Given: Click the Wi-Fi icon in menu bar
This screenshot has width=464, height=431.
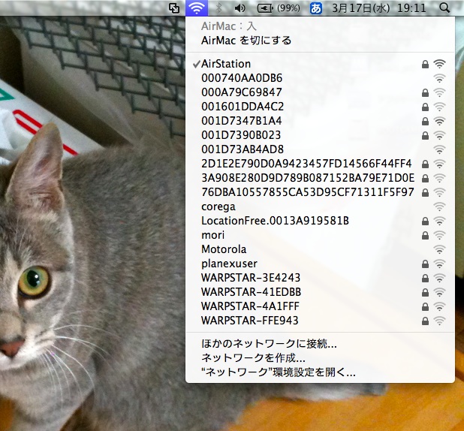Looking at the screenshot, I should (x=196, y=8).
